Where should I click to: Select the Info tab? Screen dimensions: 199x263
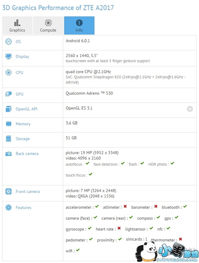(79, 26)
